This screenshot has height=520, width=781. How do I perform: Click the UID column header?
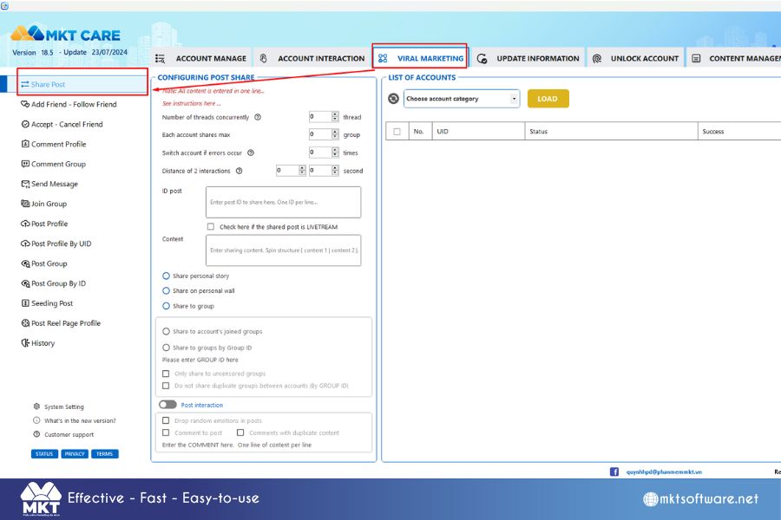478,132
